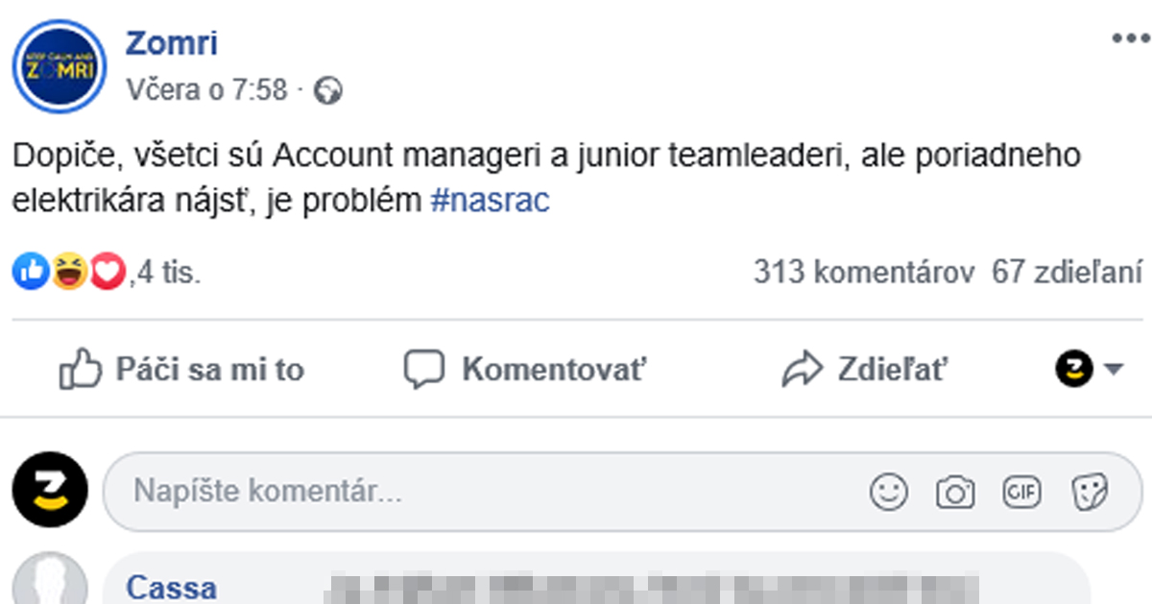View the 313 komentárov list
Viewport: 1152px width, 604px height.
[863, 272]
